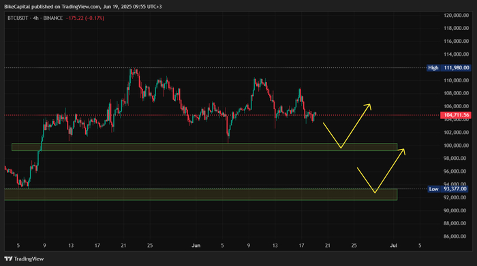
Task: Click the TradingView wordmark text
Action: click(x=29, y=259)
